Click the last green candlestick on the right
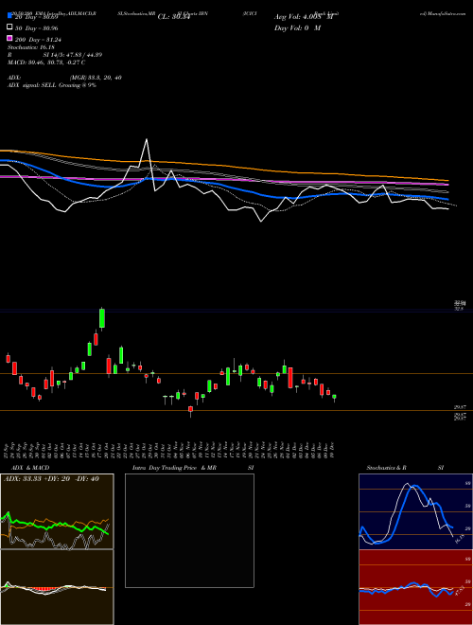The width and height of the screenshot is (473, 625). [334, 398]
